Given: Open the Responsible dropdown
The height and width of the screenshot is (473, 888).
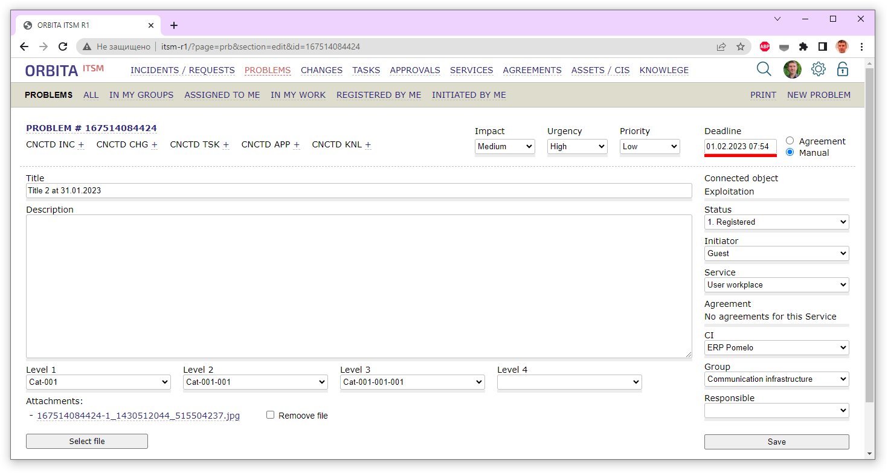Looking at the screenshot, I should (776, 411).
